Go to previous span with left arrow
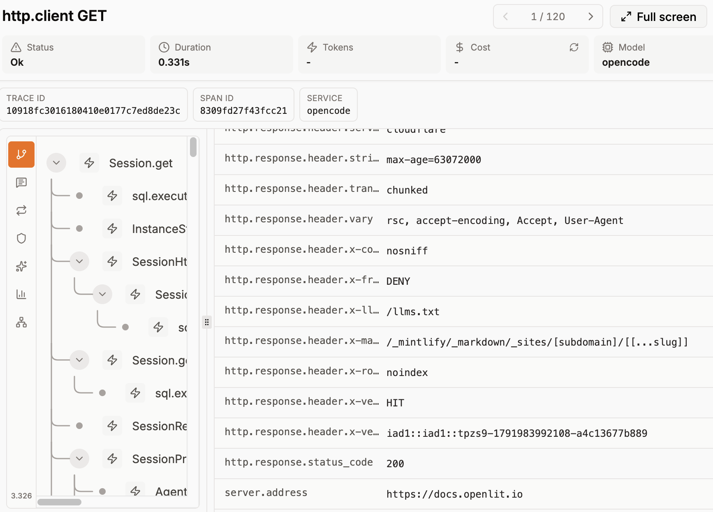Image resolution: width=713 pixels, height=512 pixels. 506,16
